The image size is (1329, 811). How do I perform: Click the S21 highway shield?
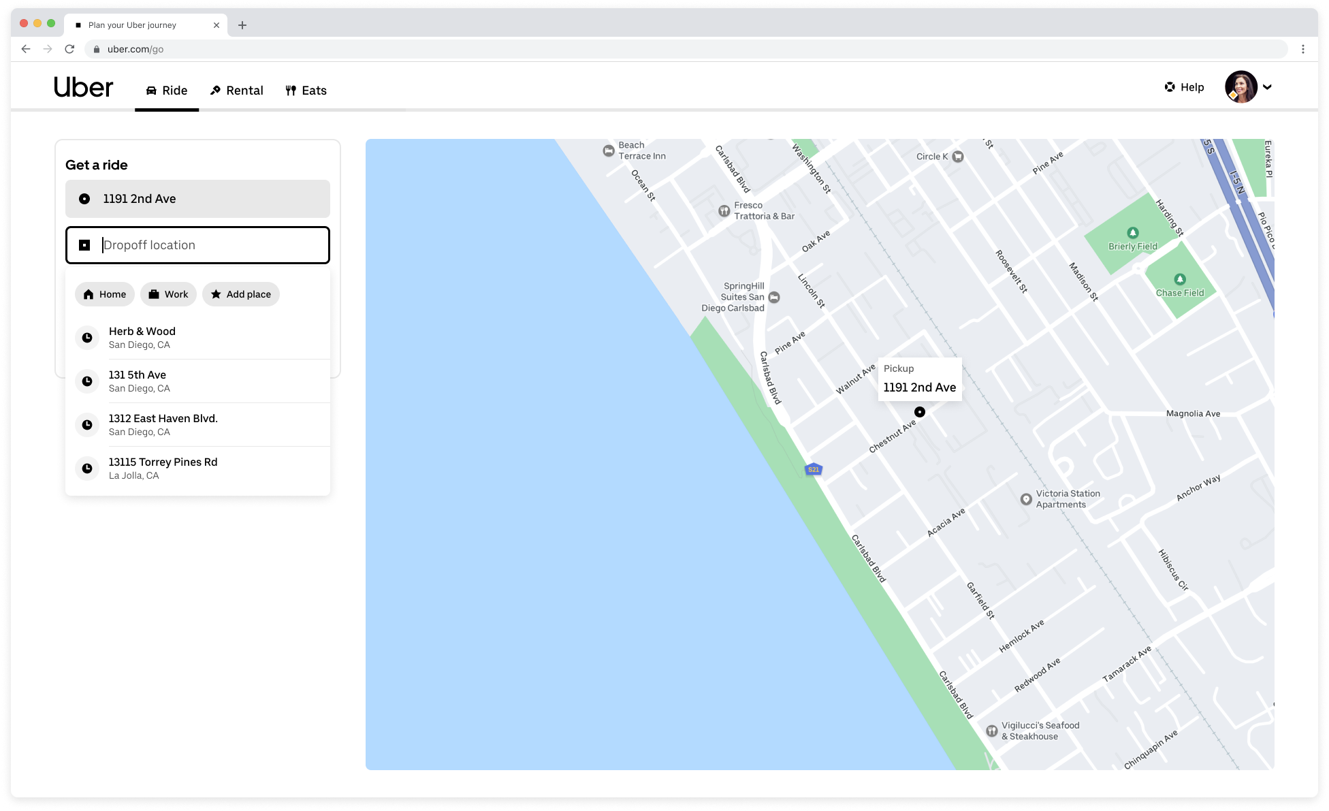(x=814, y=469)
